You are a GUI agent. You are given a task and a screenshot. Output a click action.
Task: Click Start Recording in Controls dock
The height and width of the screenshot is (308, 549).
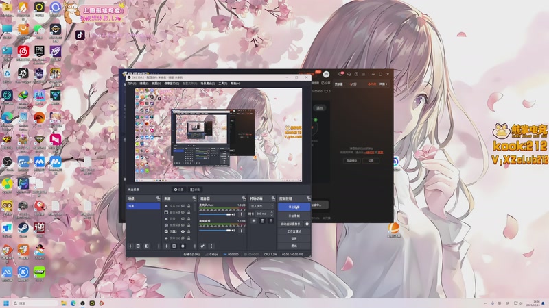pyautogui.click(x=294, y=216)
